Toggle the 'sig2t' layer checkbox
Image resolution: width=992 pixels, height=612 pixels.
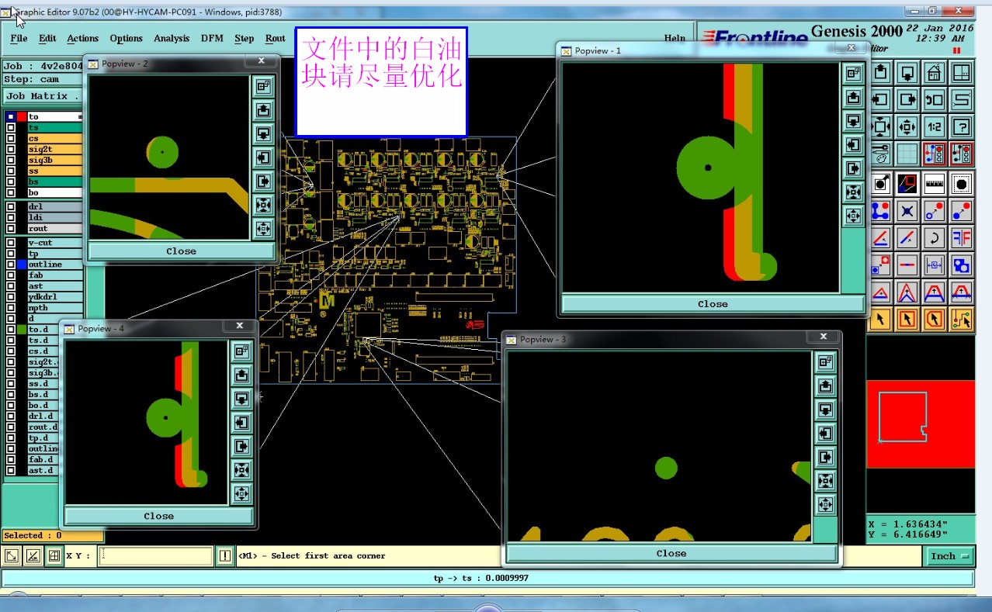pyautogui.click(x=11, y=149)
